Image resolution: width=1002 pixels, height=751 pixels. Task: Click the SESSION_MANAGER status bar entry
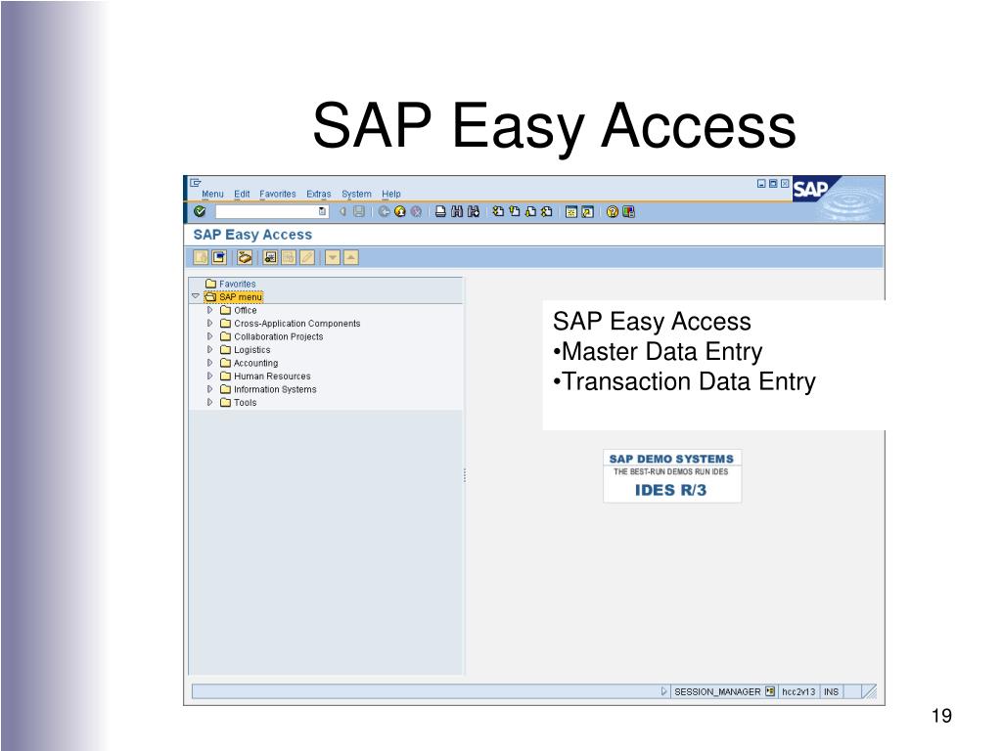[x=717, y=691]
